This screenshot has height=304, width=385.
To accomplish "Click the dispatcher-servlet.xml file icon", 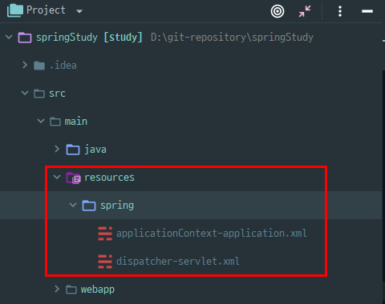I will tap(105, 262).
